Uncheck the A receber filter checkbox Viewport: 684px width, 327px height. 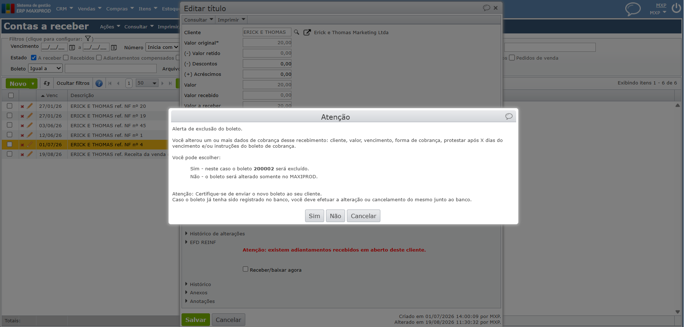pyautogui.click(x=34, y=57)
